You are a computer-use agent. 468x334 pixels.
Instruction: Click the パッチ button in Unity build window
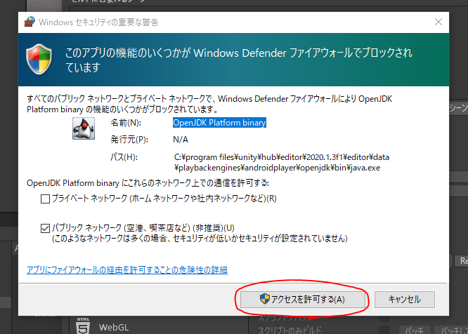pos(415,330)
